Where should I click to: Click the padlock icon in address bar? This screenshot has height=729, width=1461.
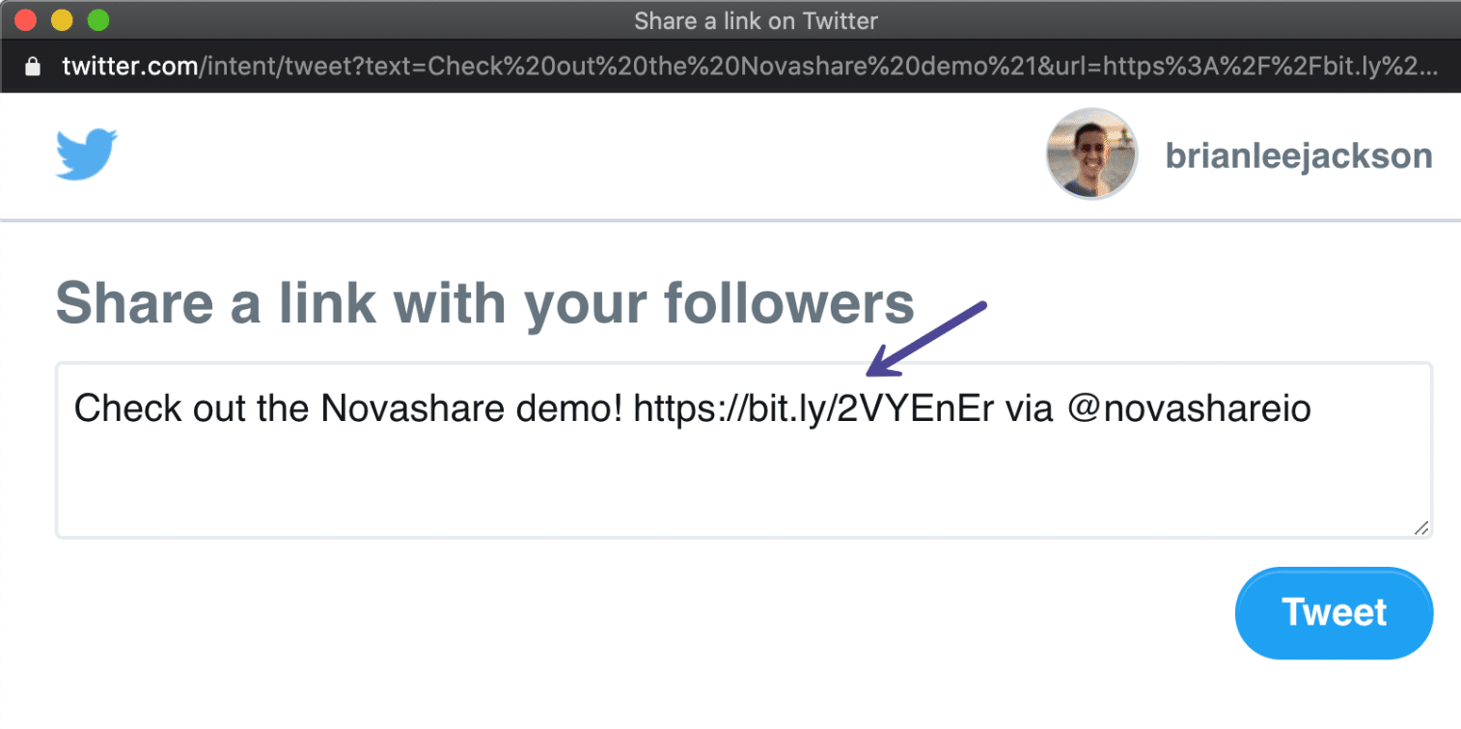[32, 67]
